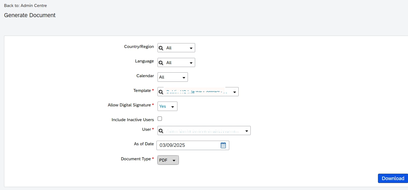The width and height of the screenshot is (408, 190).
Task: Expand the Language dropdown arrow
Action: [x=191, y=63]
